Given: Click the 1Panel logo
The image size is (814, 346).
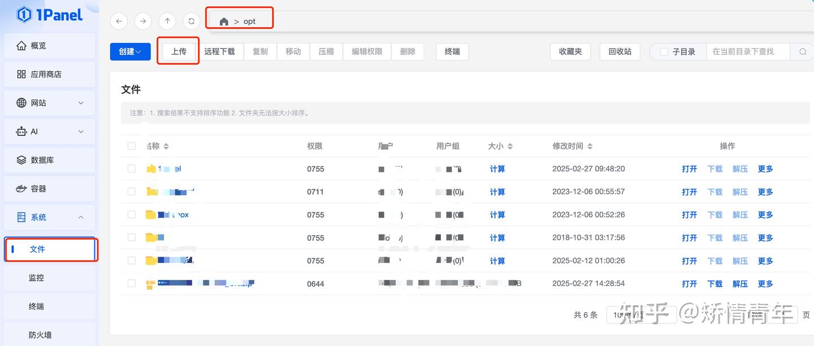Looking at the screenshot, I should [50, 15].
